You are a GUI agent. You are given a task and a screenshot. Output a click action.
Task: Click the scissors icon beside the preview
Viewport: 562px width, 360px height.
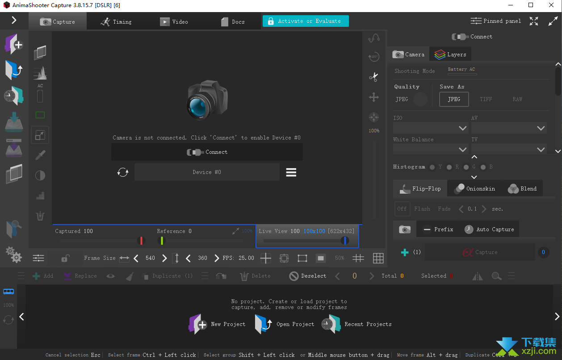[x=373, y=77]
